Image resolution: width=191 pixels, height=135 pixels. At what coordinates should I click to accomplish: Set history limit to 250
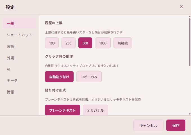point(69,43)
